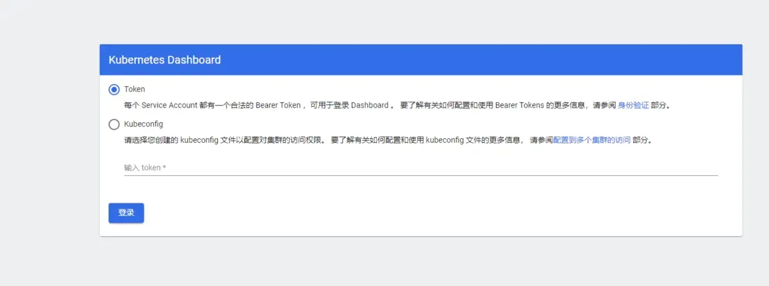
Task: Click the Kubeconfig description paragraph
Action: [388, 139]
